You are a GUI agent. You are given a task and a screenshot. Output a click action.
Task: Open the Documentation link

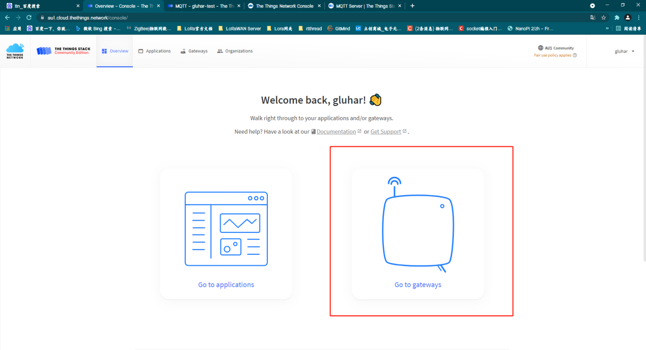coord(336,131)
